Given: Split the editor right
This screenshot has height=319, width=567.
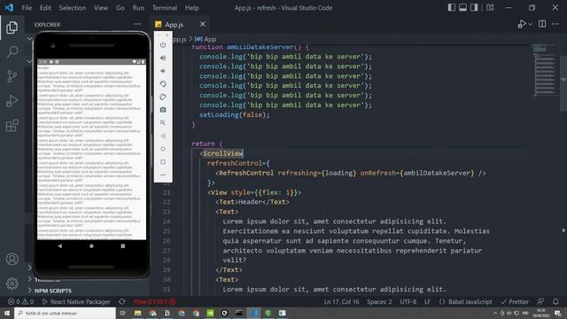Looking at the screenshot, I should (x=542, y=24).
